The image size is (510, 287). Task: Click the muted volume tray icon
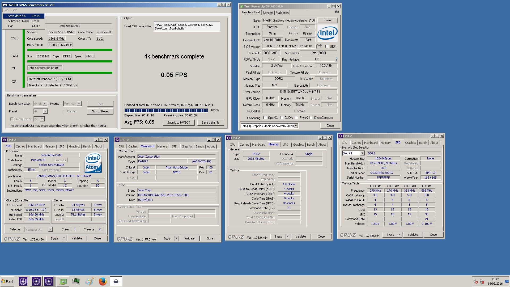click(x=475, y=282)
